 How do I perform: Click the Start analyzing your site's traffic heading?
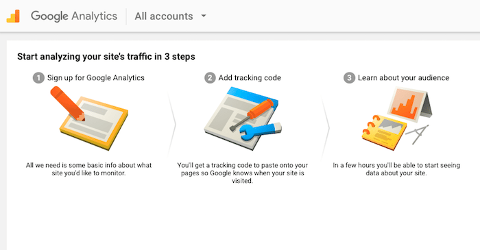[106, 57]
